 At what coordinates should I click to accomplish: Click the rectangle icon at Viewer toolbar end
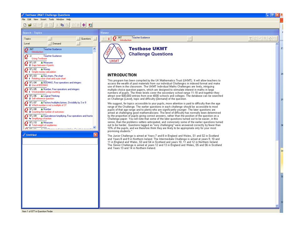click(x=275, y=39)
